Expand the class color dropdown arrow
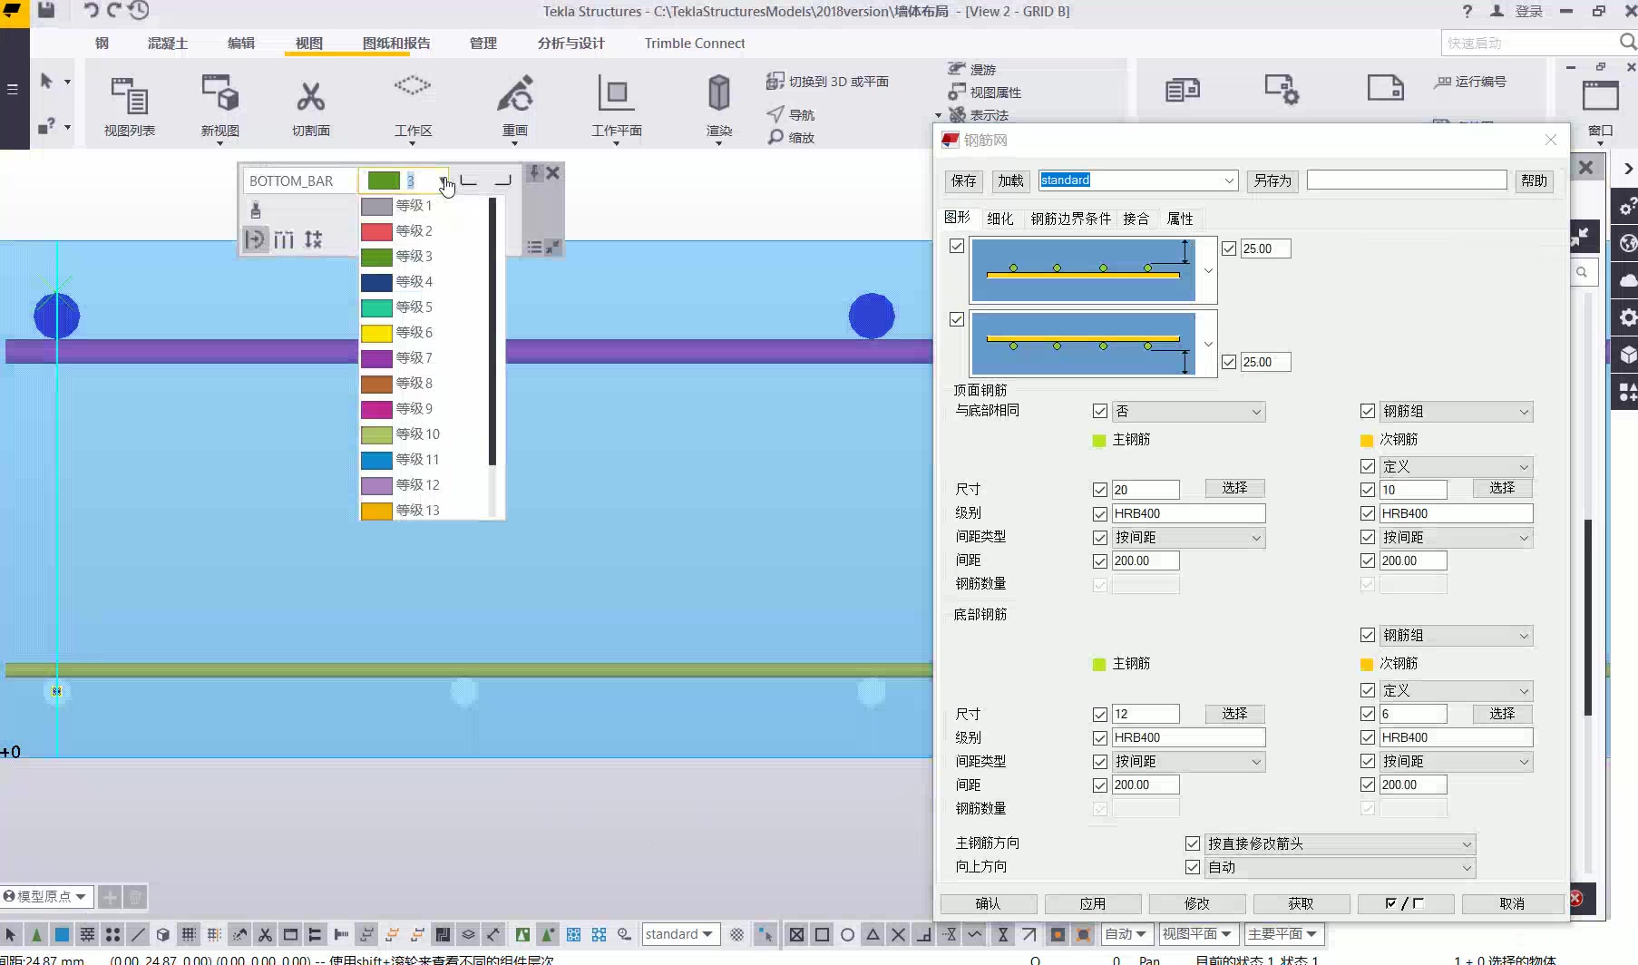This screenshot has height=965, width=1638. point(444,181)
